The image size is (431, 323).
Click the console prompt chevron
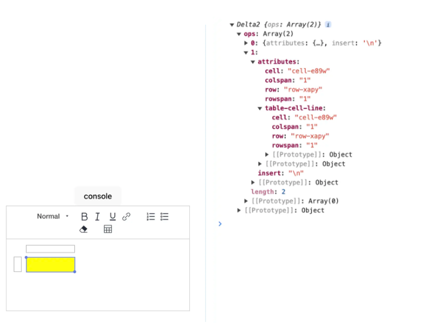coord(220,224)
